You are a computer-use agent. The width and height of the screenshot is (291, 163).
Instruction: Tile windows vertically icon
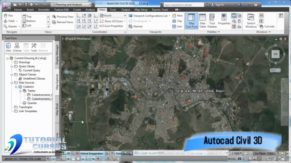point(261,21)
